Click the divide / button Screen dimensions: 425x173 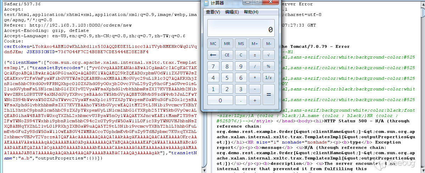coord(255,66)
